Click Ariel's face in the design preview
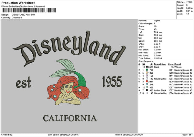The height and width of the screenshot is (137, 194). coord(67,88)
